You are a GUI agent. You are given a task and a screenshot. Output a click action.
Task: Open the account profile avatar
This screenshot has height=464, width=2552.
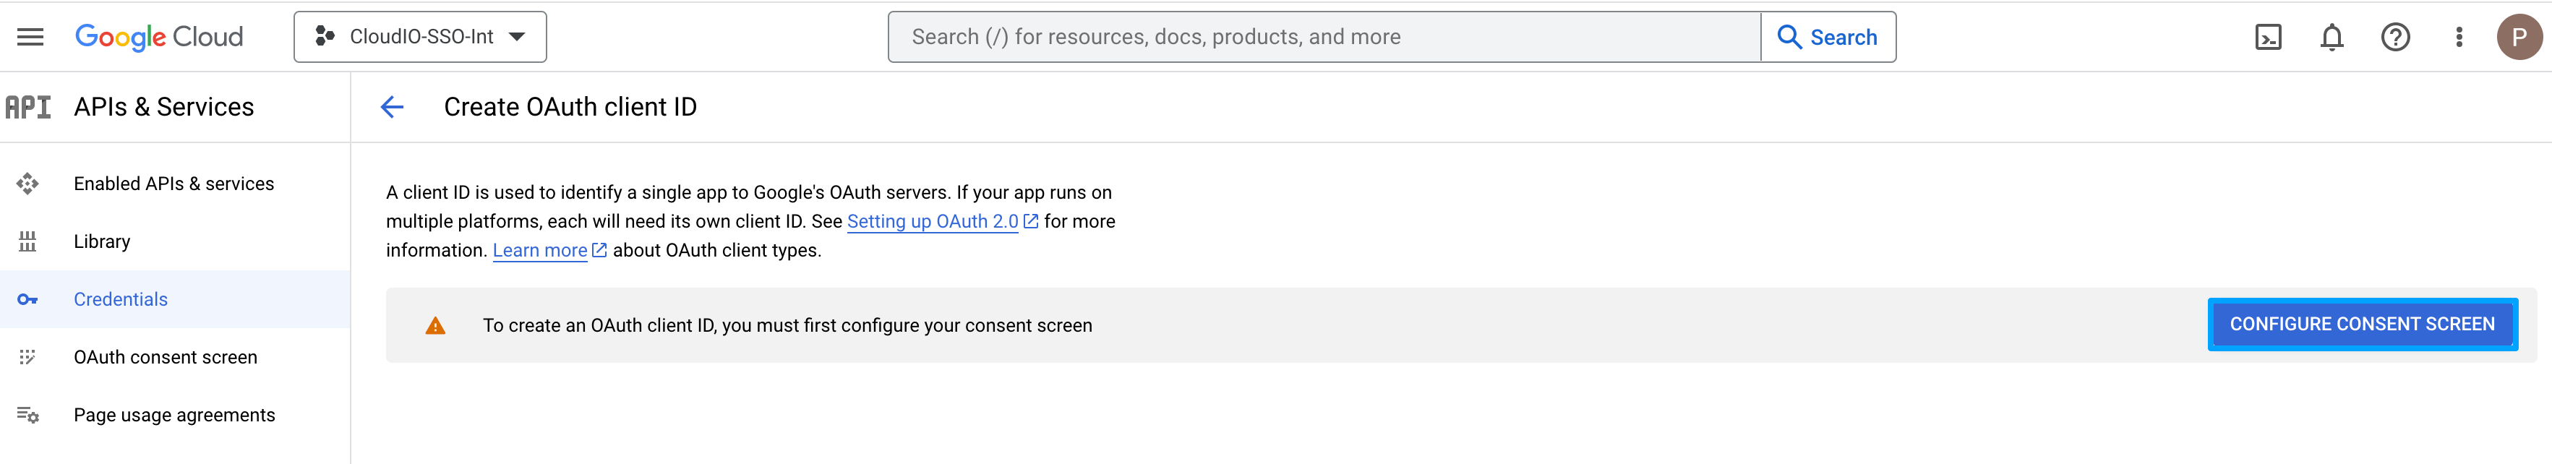tap(2518, 37)
